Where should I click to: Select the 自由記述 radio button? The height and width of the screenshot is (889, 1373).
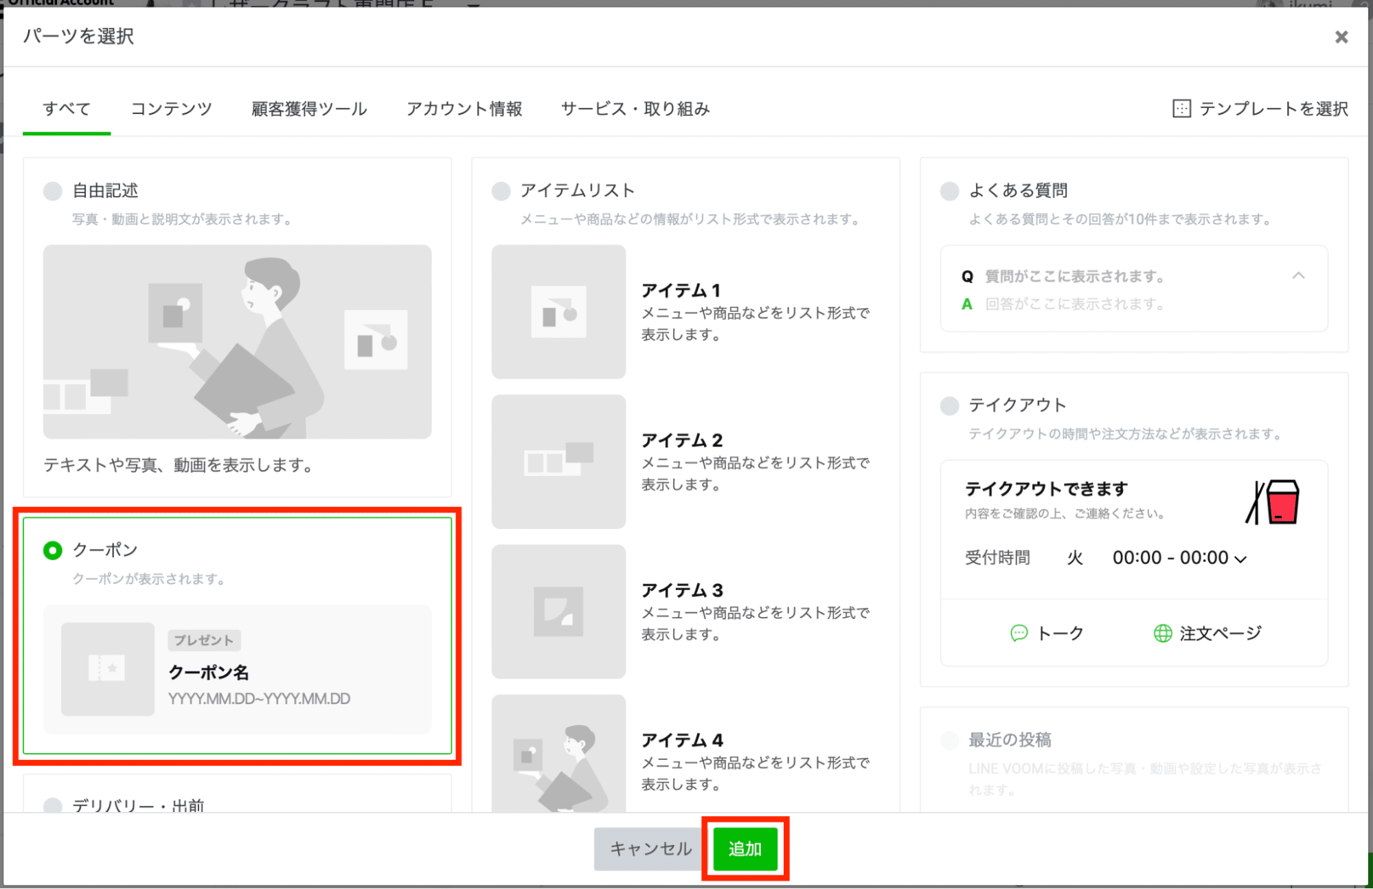(53, 191)
